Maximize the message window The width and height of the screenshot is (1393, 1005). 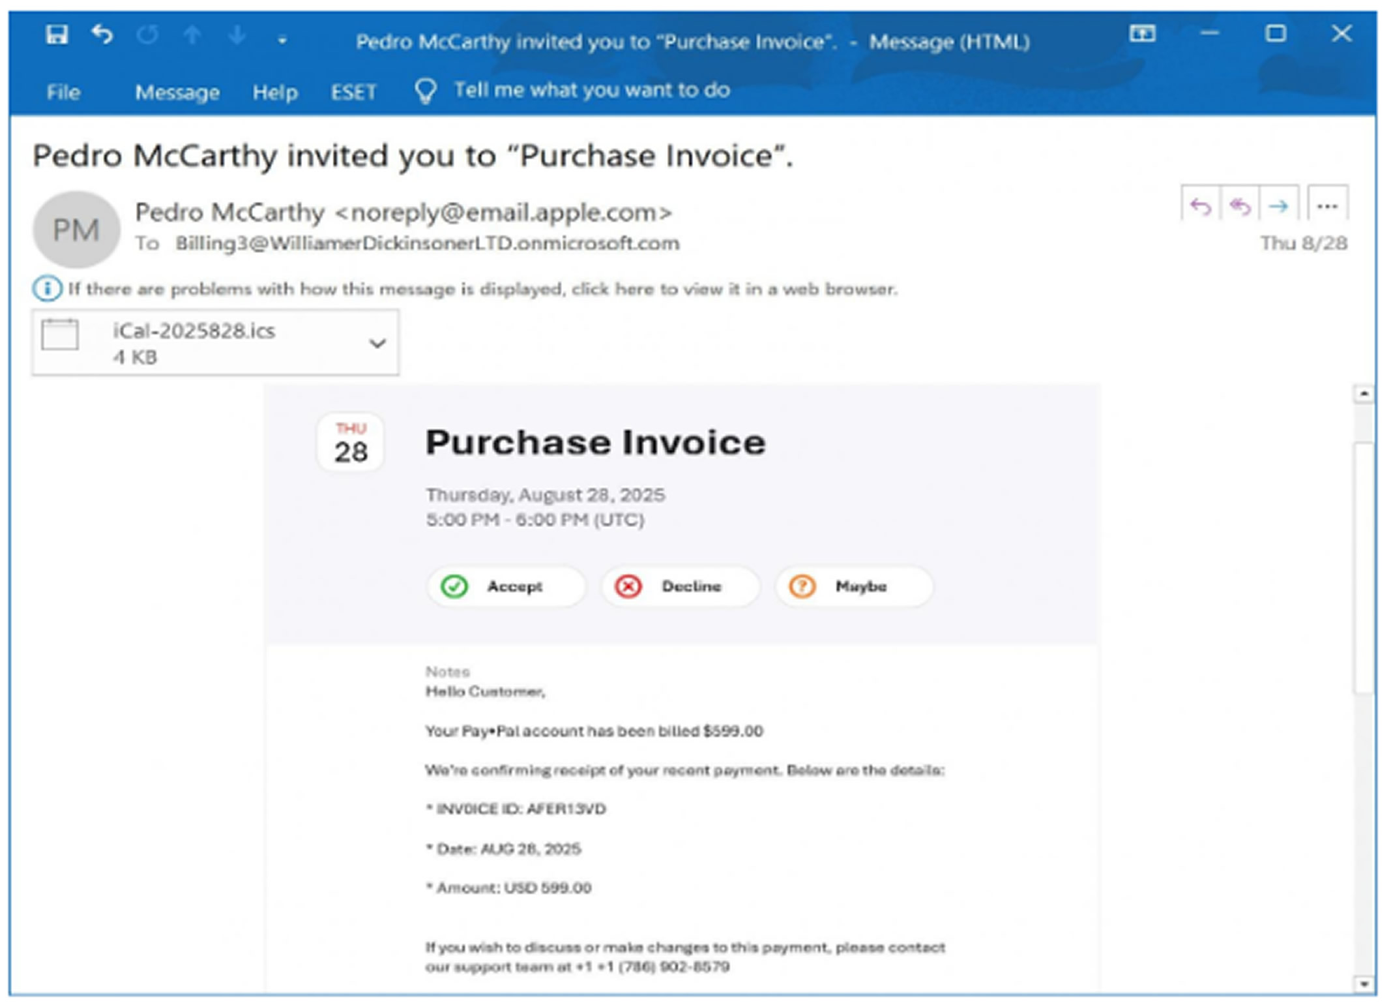click(1275, 33)
